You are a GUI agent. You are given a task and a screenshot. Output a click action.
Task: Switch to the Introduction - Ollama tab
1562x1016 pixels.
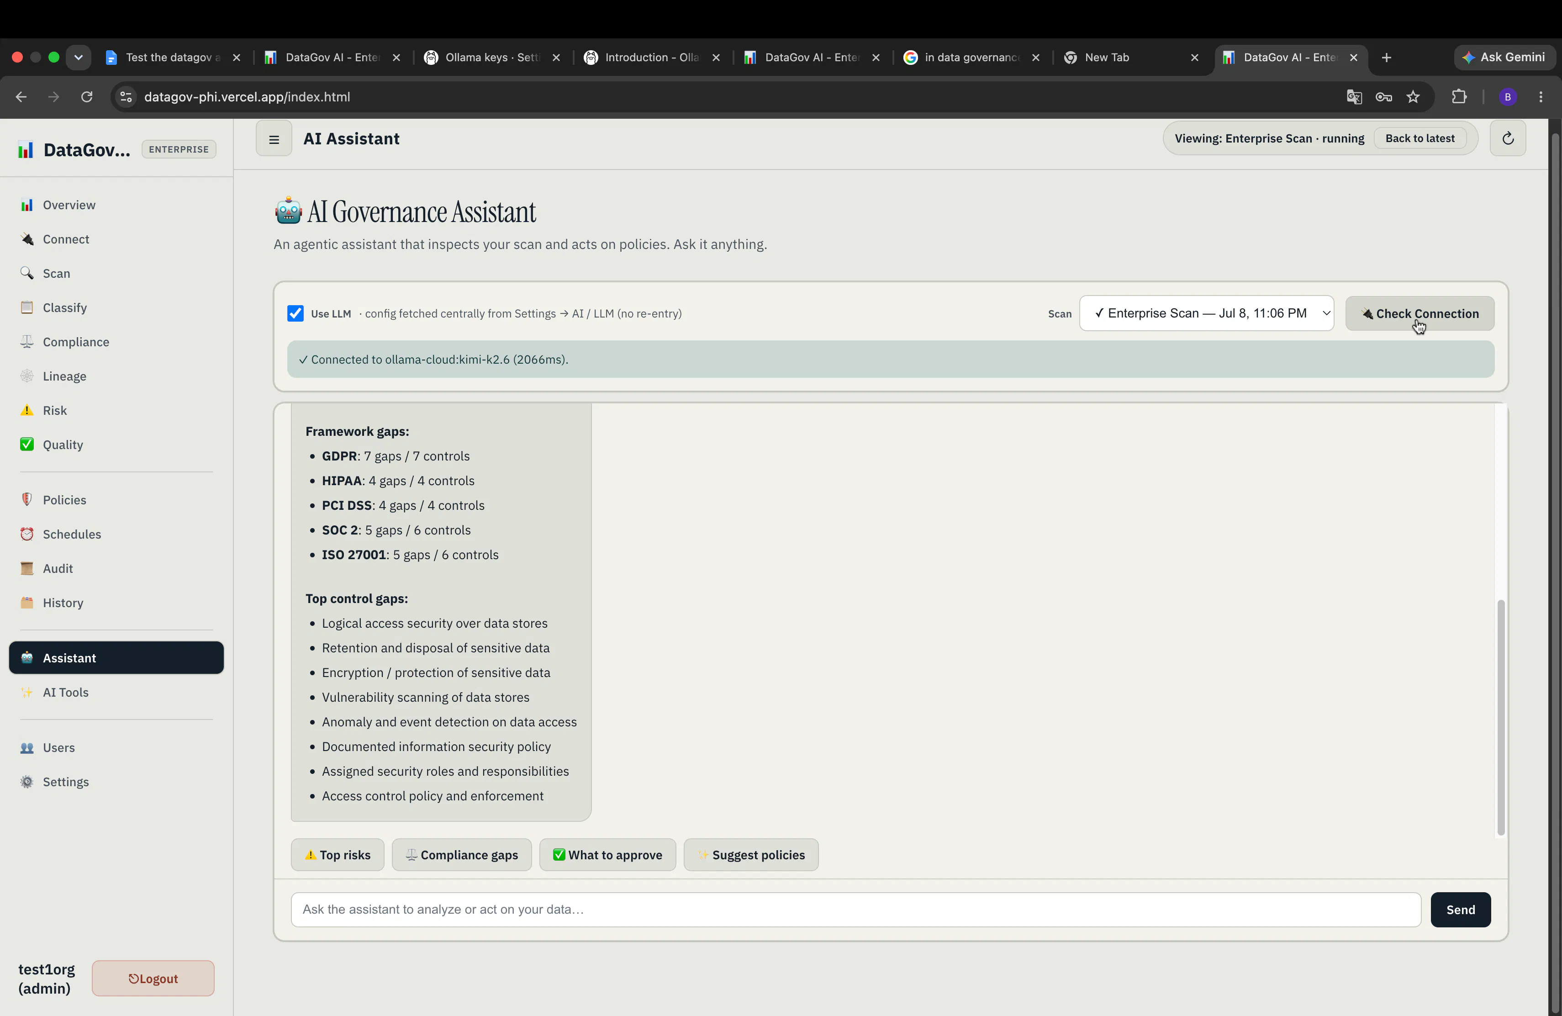coord(652,57)
